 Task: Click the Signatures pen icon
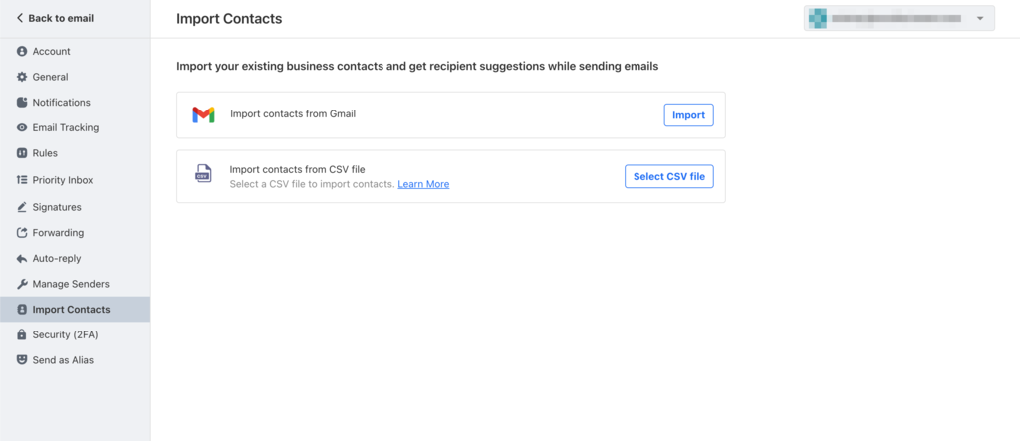[x=22, y=207]
